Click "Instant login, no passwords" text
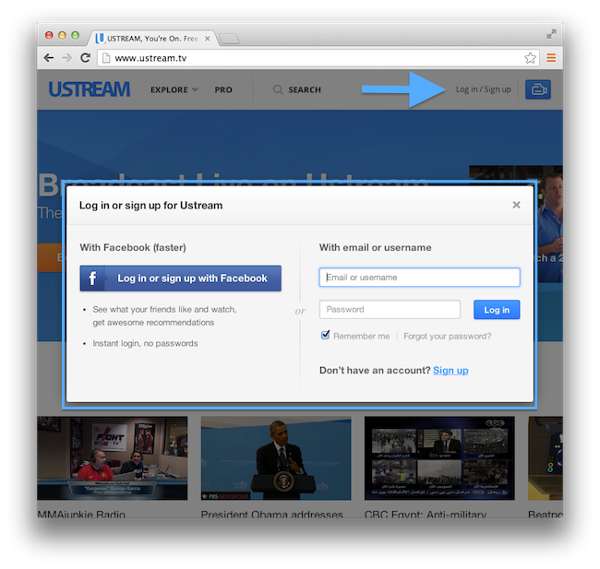Screen dimensions: 600x569 click(146, 343)
